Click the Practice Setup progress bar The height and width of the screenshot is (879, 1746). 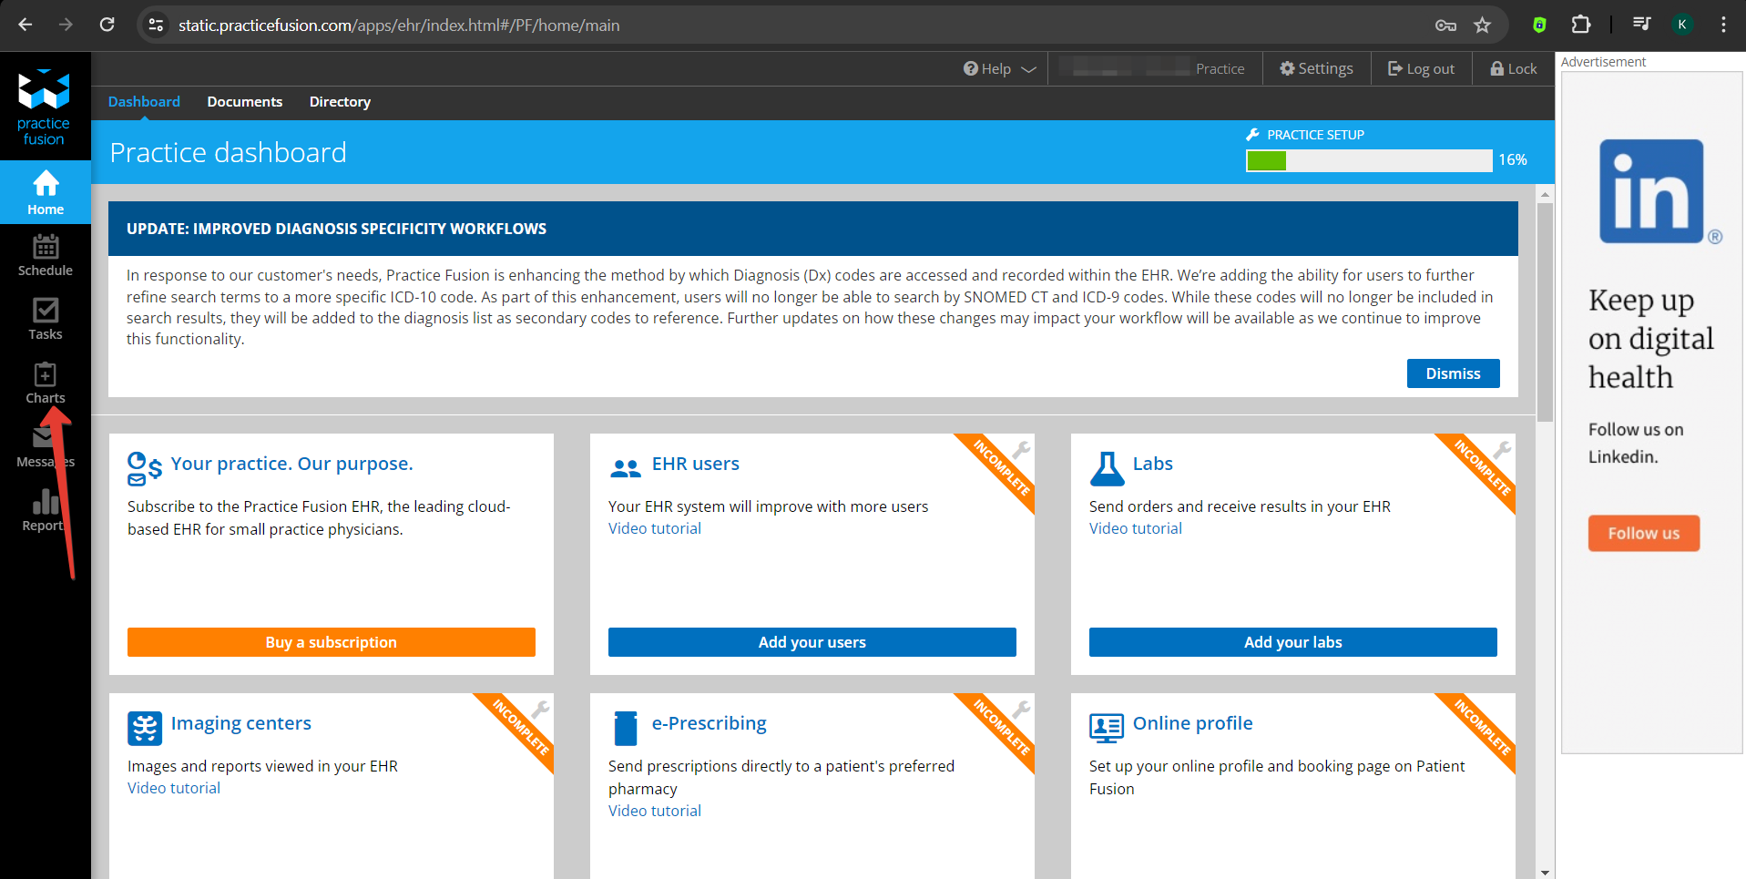(x=1368, y=161)
